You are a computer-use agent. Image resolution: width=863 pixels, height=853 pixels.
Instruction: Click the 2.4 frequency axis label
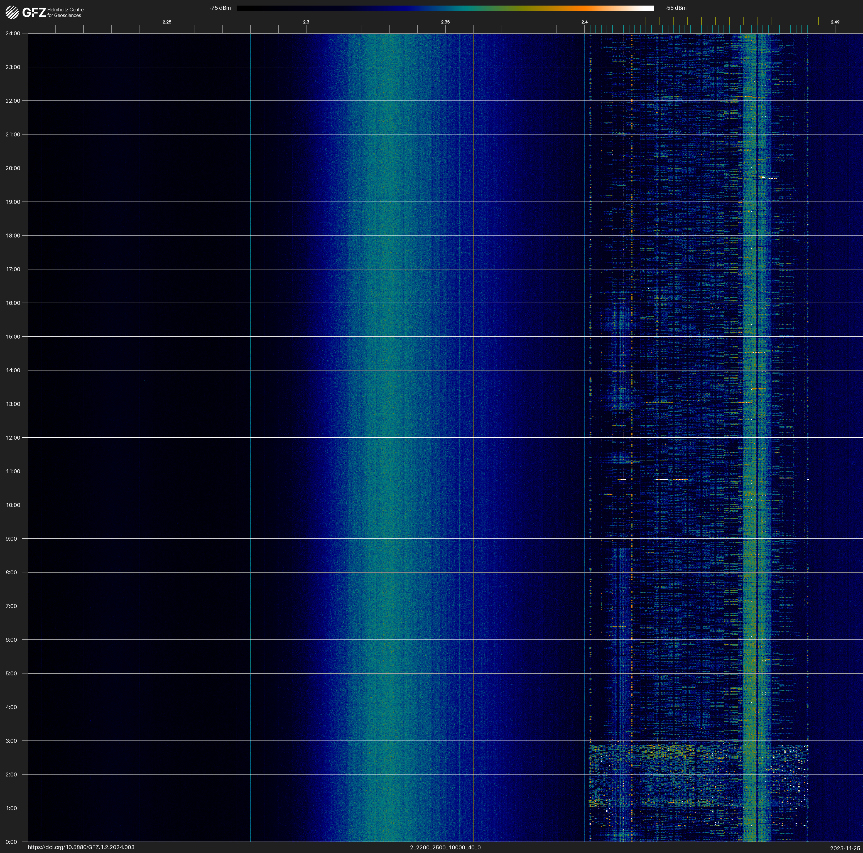584,22
